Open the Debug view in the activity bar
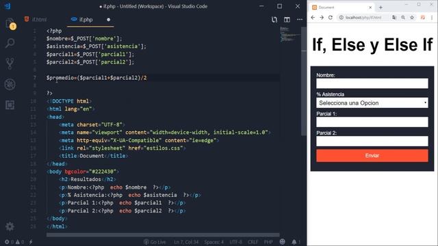Screen dimensions: 438x246 point(10,84)
